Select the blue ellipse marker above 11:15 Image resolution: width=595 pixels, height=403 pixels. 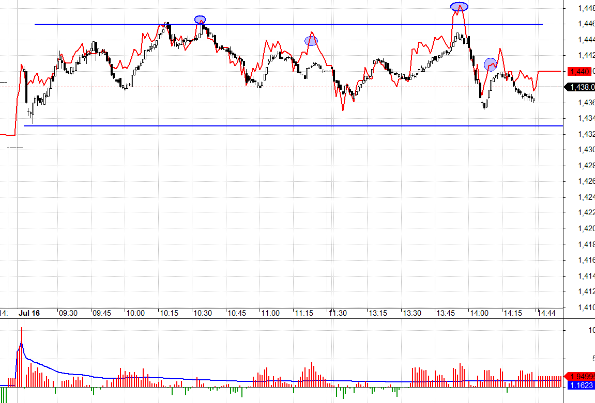coord(311,41)
